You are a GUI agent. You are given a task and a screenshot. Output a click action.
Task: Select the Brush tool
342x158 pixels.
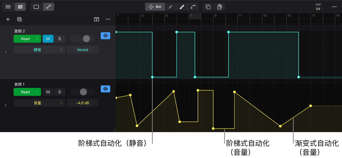pos(182,7)
